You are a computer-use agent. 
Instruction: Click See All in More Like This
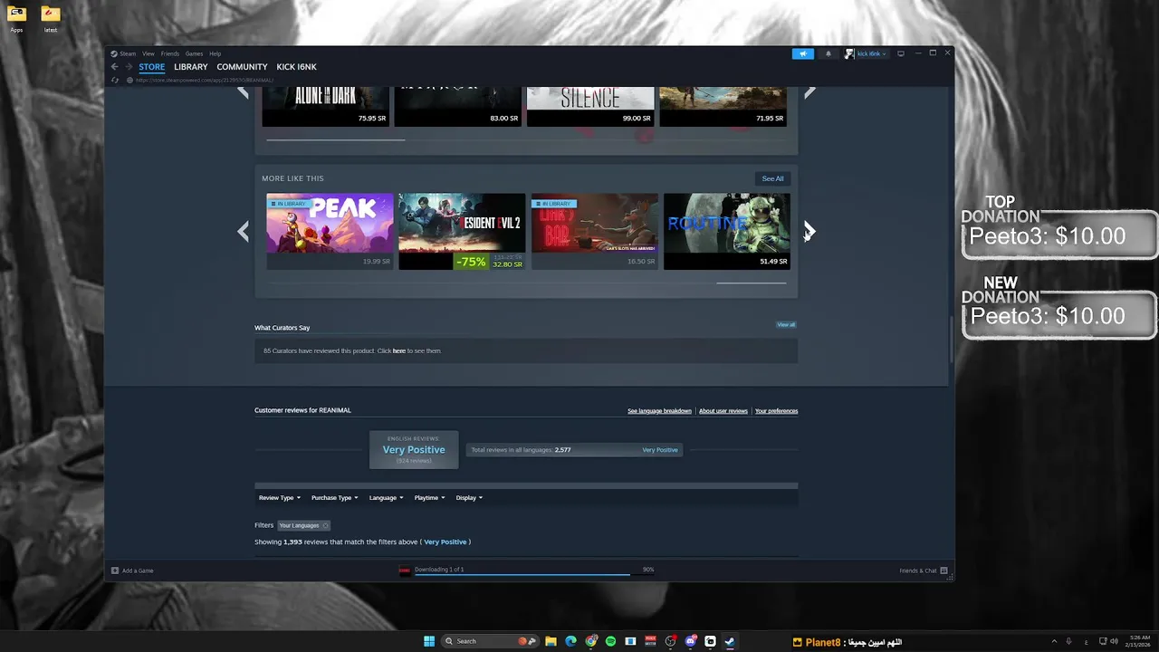click(x=772, y=178)
